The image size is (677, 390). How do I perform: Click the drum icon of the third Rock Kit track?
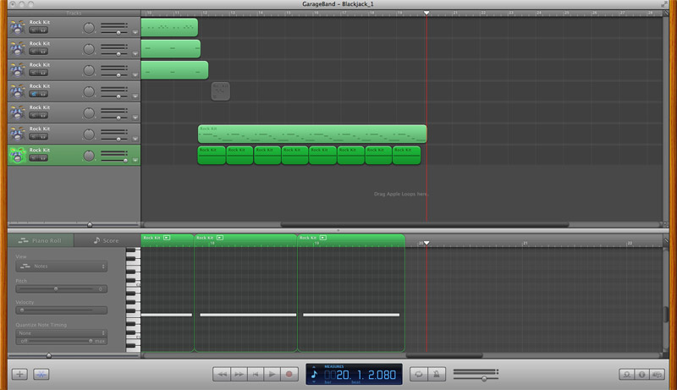[x=18, y=70]
